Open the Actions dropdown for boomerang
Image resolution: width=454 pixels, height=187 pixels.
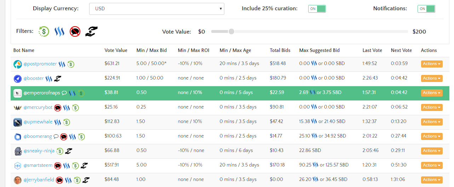point(432,136)
